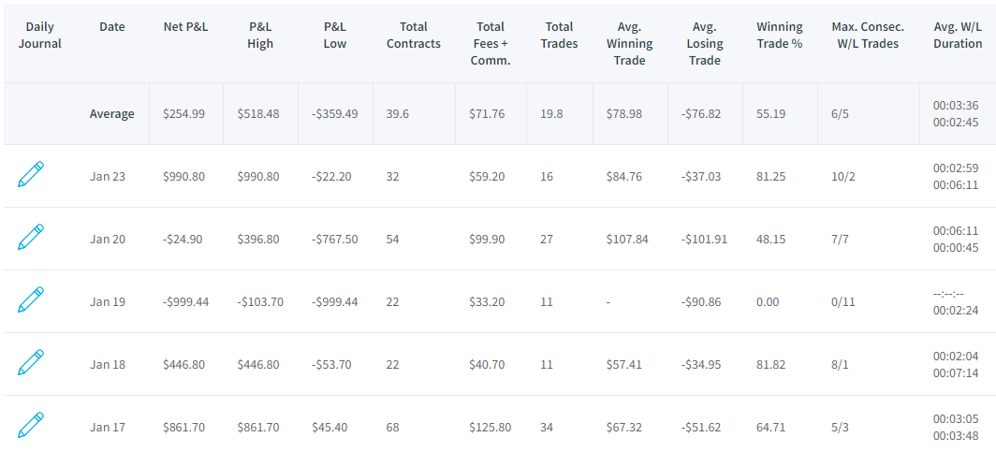Edit the Jan 17 journal pencil icon
This screenshot has width=996, height=452.
tap(31, 425)
